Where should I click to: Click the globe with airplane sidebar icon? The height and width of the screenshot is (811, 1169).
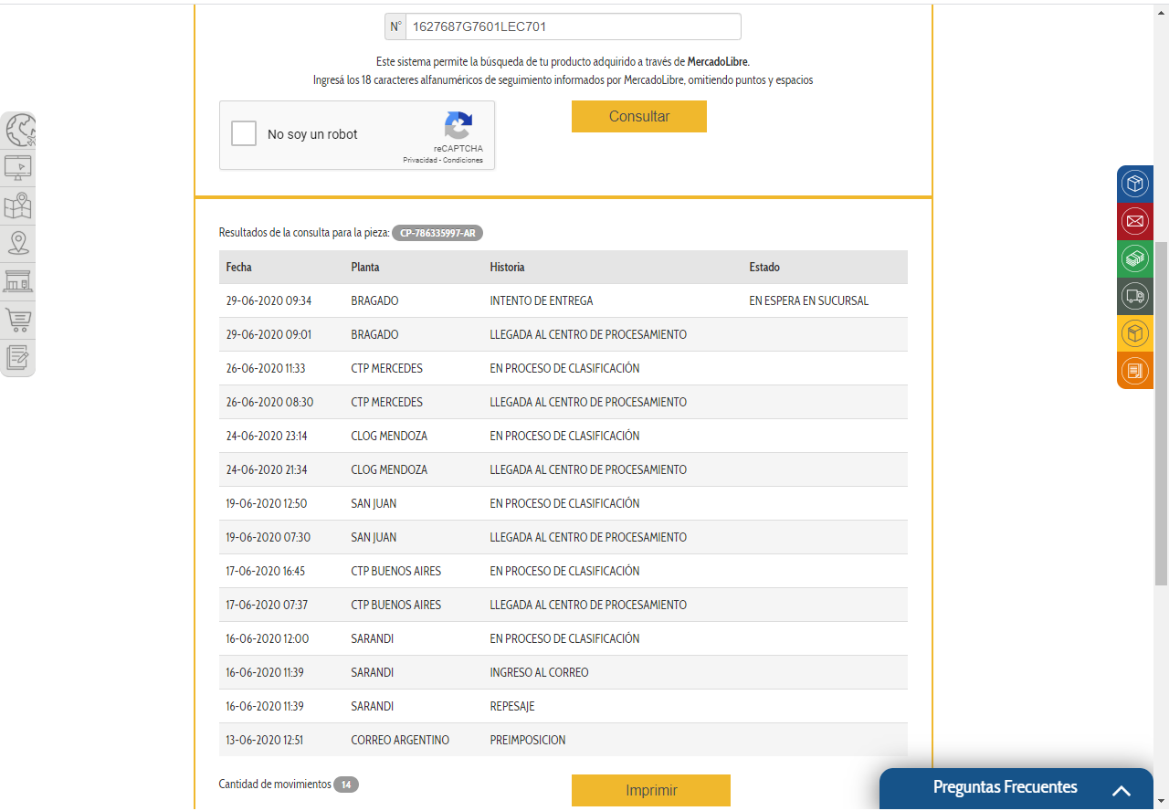(19, 130)
